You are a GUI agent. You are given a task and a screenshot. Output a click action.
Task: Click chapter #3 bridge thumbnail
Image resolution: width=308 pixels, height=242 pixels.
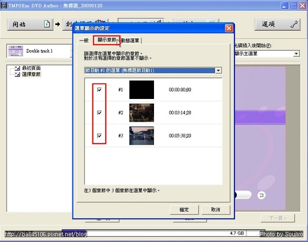tap(142, 136)
